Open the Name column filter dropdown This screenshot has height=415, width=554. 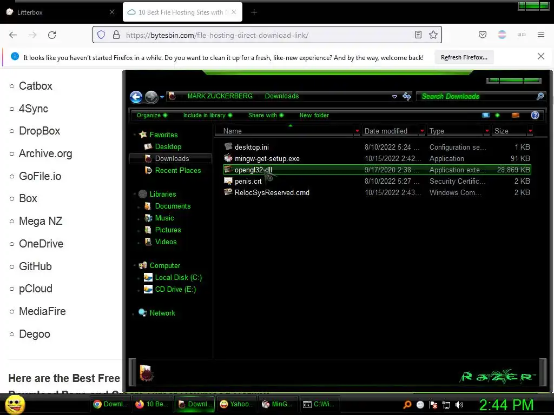point(357,131)
